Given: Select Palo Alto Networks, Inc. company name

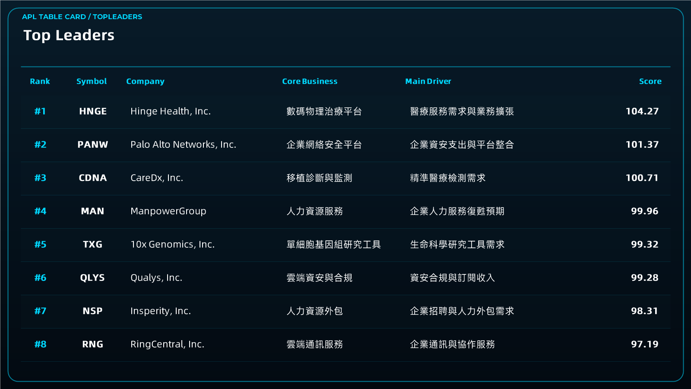Looking at the screenshot, I should tap(184, 145).
